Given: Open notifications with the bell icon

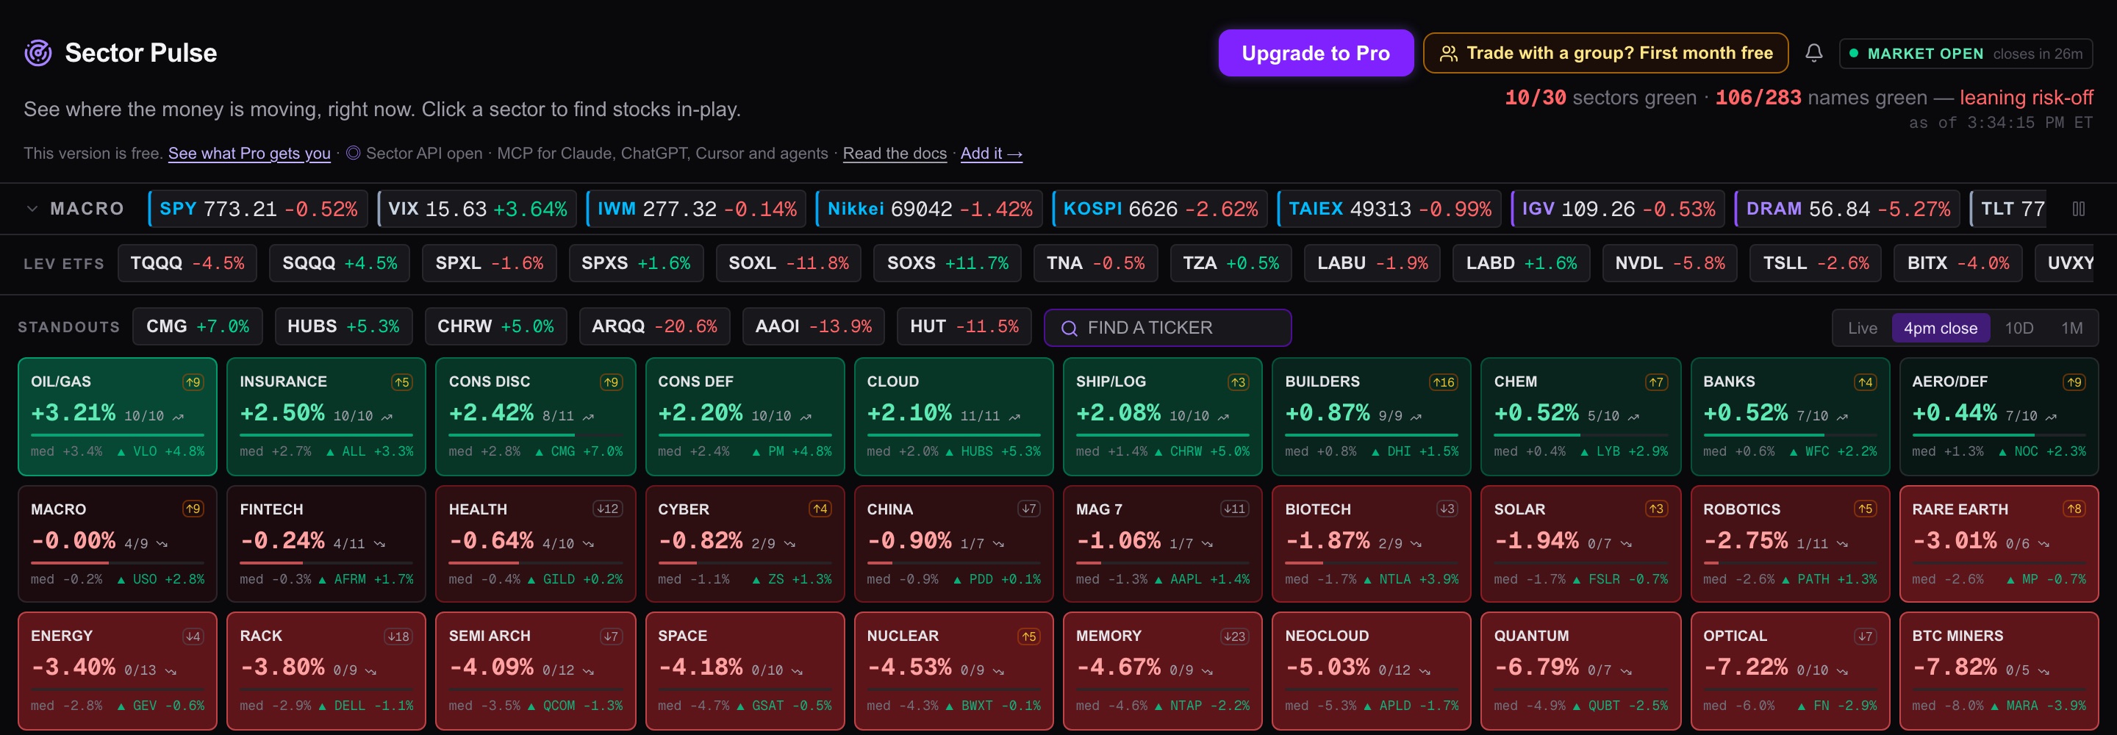Looking at the screenshot, I should point(1813,54).
